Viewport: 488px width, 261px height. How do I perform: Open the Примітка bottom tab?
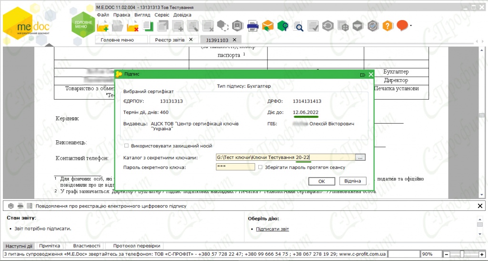[49, 246]
